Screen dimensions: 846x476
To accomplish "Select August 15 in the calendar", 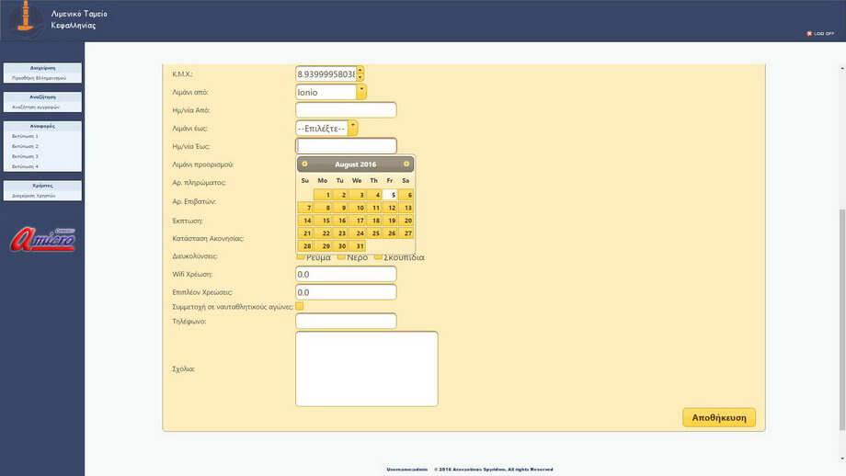I will click(323, 221).
